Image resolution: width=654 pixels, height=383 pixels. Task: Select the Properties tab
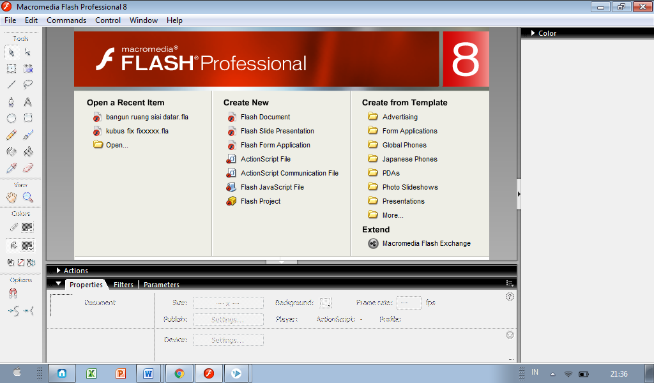86,285
